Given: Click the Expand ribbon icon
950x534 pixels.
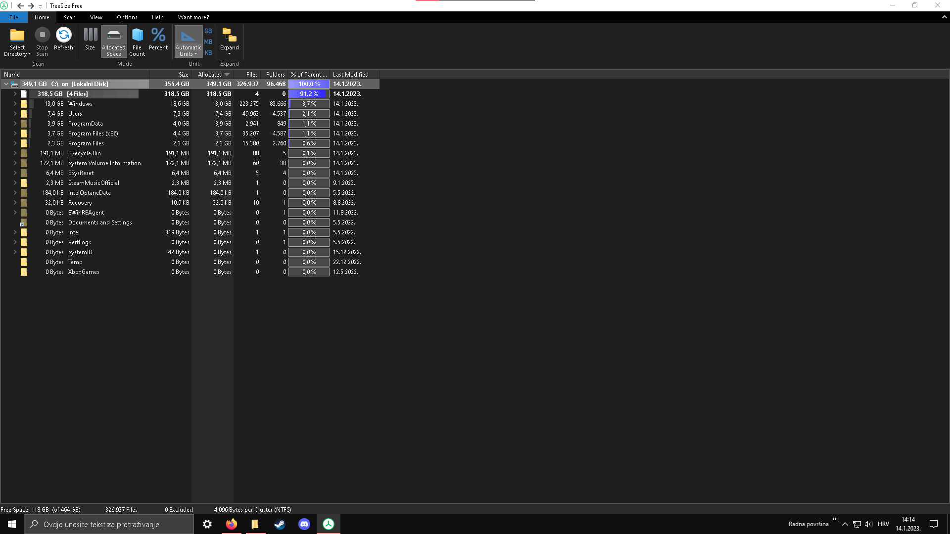Looking at the screenshot, I should pyautogui.click(x=229, y=35).
